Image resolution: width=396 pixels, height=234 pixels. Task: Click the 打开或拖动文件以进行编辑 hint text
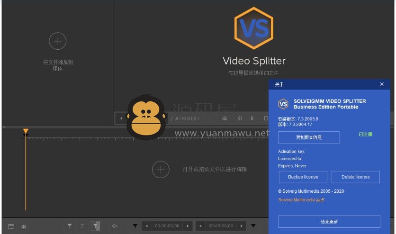point(215,170)
